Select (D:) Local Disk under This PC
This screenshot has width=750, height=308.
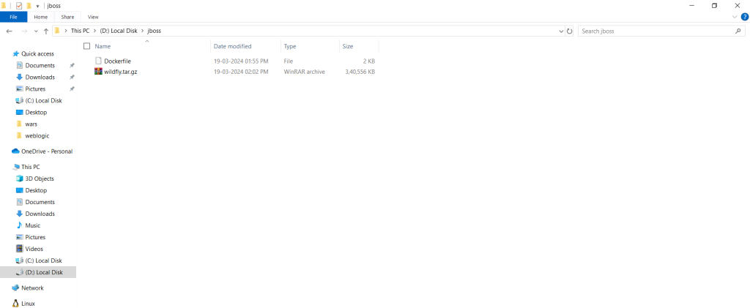[x=43, y=272]
